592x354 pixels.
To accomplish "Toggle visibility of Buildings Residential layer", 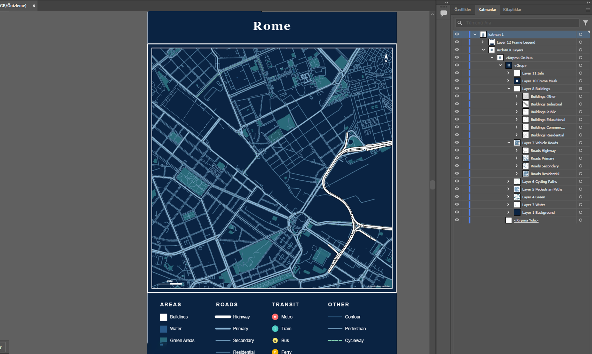I will point(457,135).
